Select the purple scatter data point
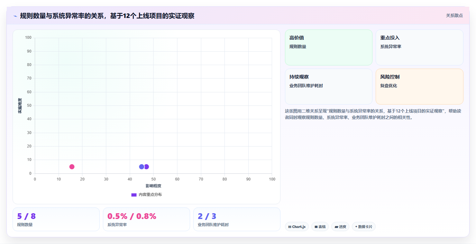 [x=147, y=167]
